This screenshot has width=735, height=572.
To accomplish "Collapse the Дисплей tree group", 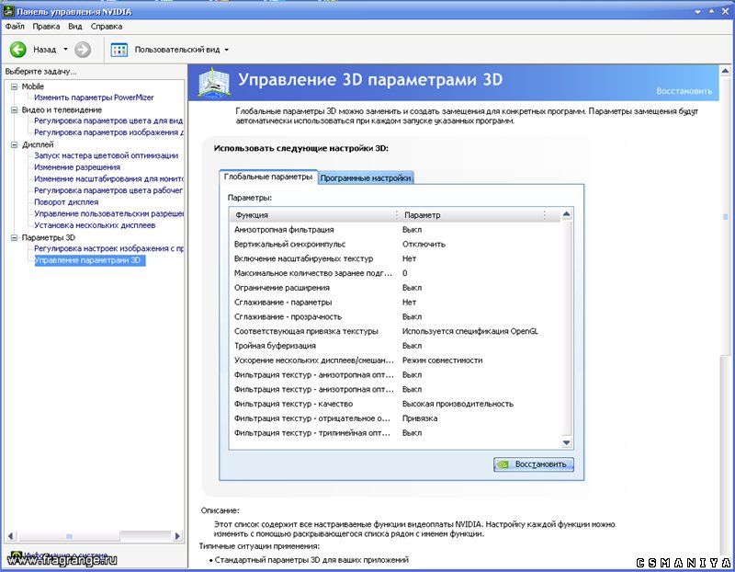I will (14, 145).
